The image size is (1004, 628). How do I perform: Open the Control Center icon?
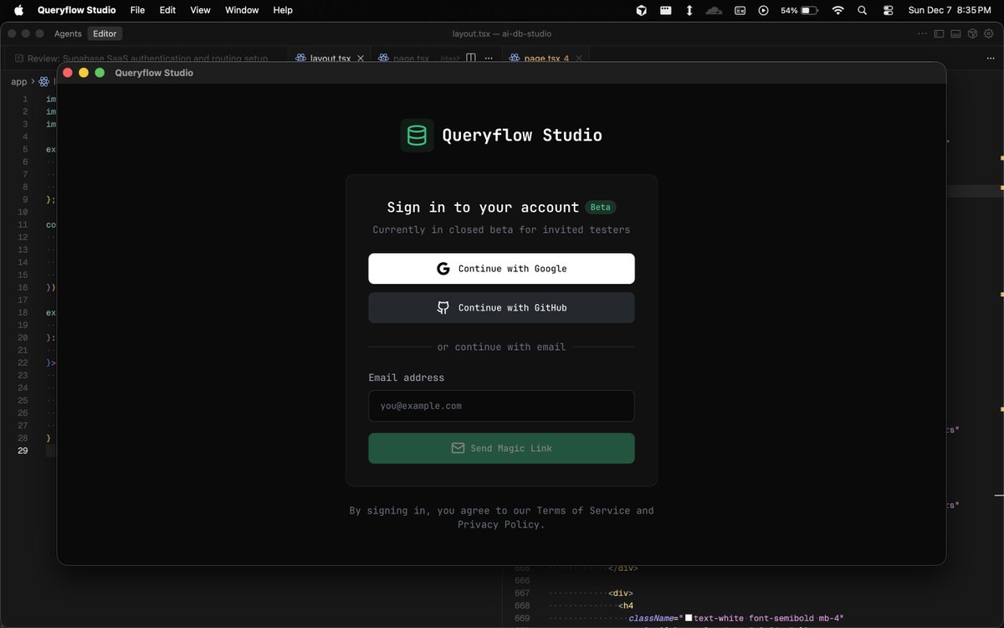(888, 10)
